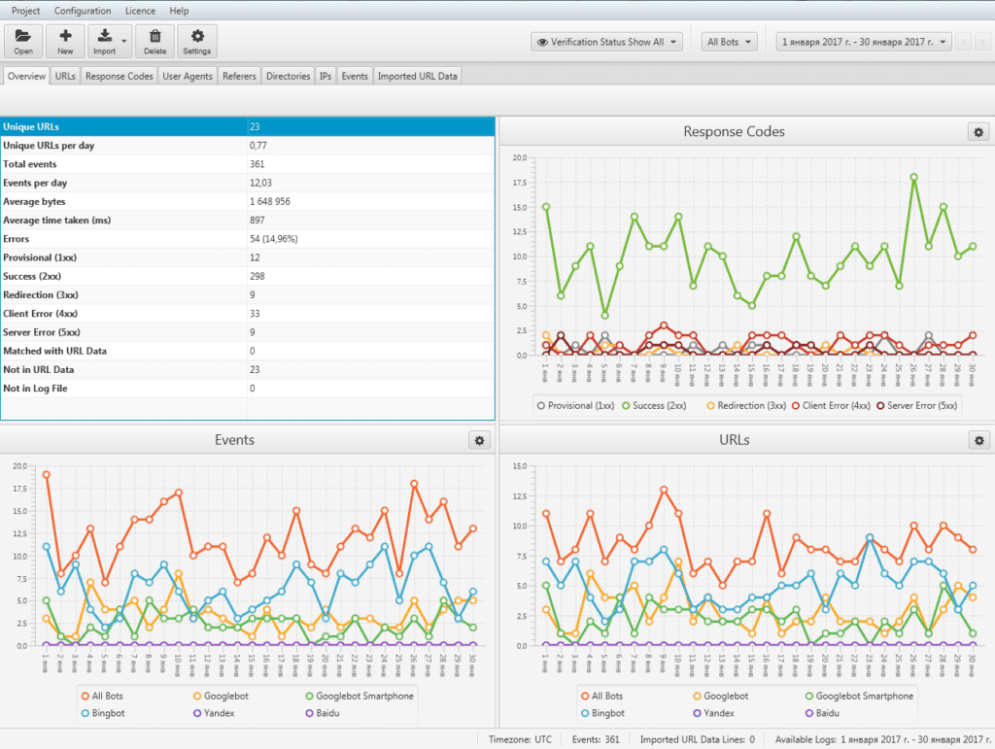Open a project with the Open icon
Image resolution: width=995 pixels, height=749 pixels.
click(x=23, y=41)
